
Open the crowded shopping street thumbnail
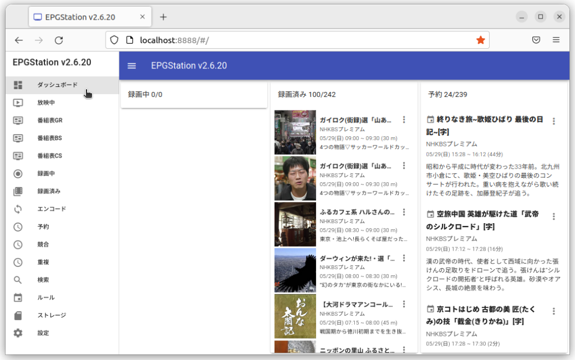click(295, 132)
